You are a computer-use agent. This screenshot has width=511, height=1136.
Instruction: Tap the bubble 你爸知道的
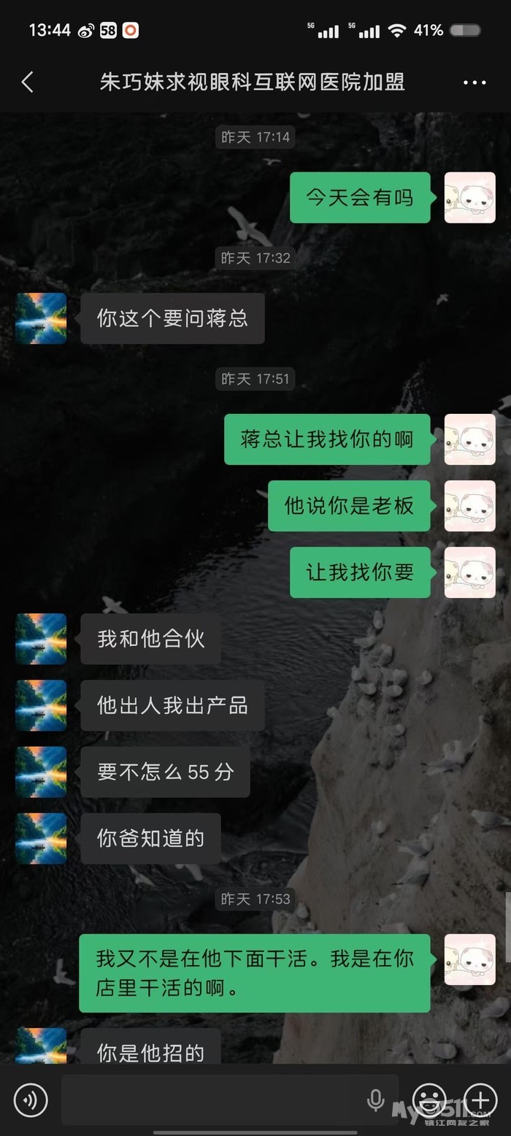[x=151, y=838]
